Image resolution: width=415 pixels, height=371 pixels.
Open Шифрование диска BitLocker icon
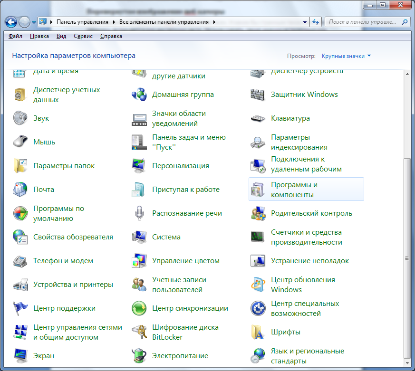(139, 332)
